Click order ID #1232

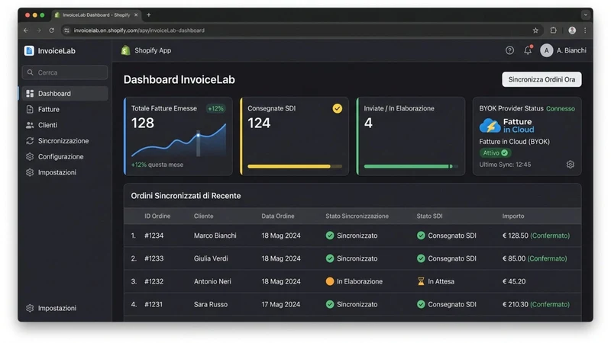[154, 281]
